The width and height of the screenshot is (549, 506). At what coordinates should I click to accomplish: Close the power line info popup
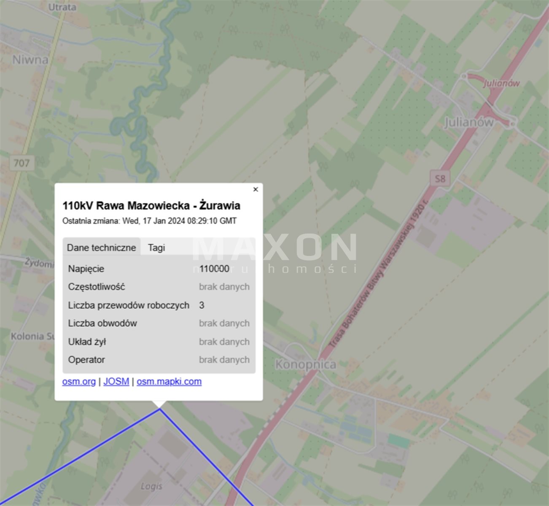255,189
